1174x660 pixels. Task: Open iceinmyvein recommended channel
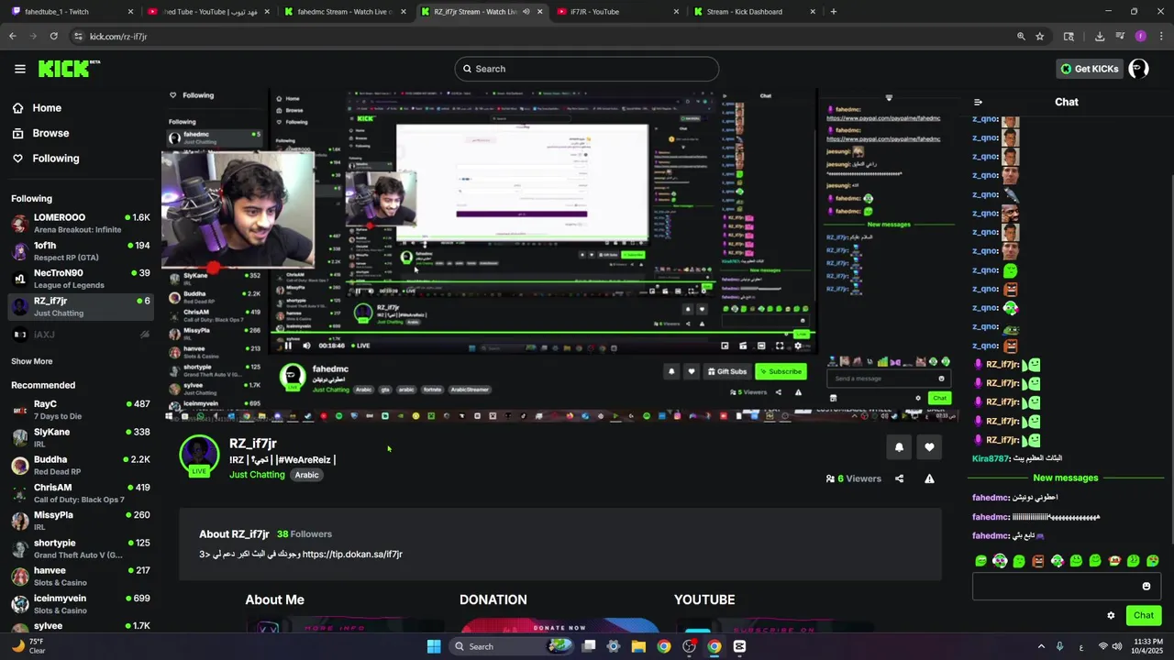point(81,603)
